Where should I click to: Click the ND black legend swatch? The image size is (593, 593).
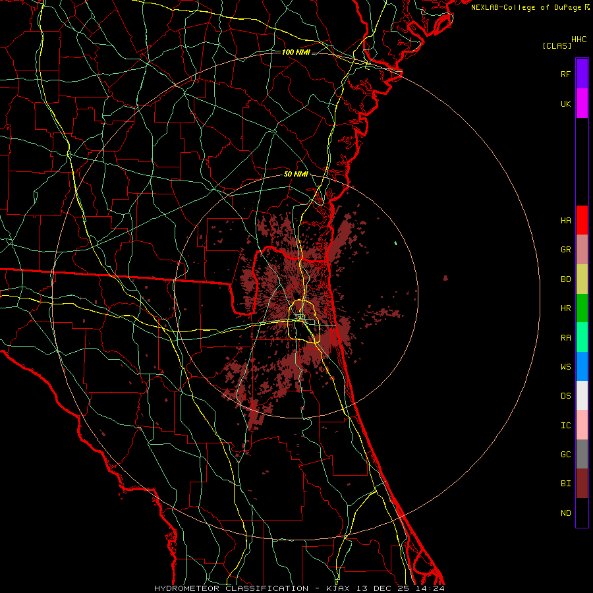(x=582, y=513)
